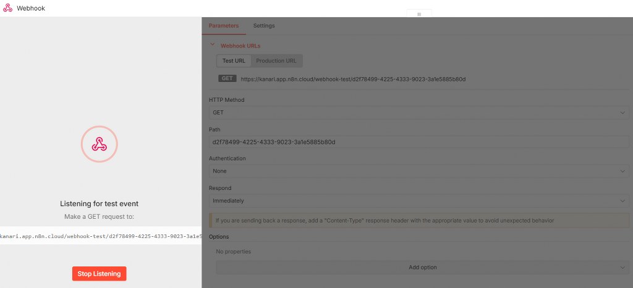Click the Options section label
This screenshot has width=633, height=288.
pyautogui.click(x=219, y=237)
